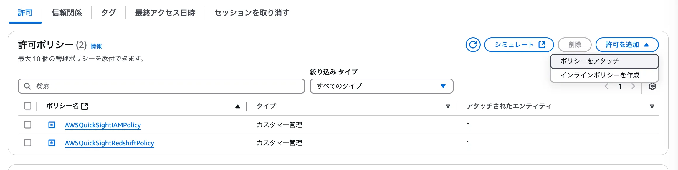This screenshot has width=678, height=170.
Task: Expand AWSQuickSightRedshiftPolicy row plus icon
Action: [x=52, y=143]
